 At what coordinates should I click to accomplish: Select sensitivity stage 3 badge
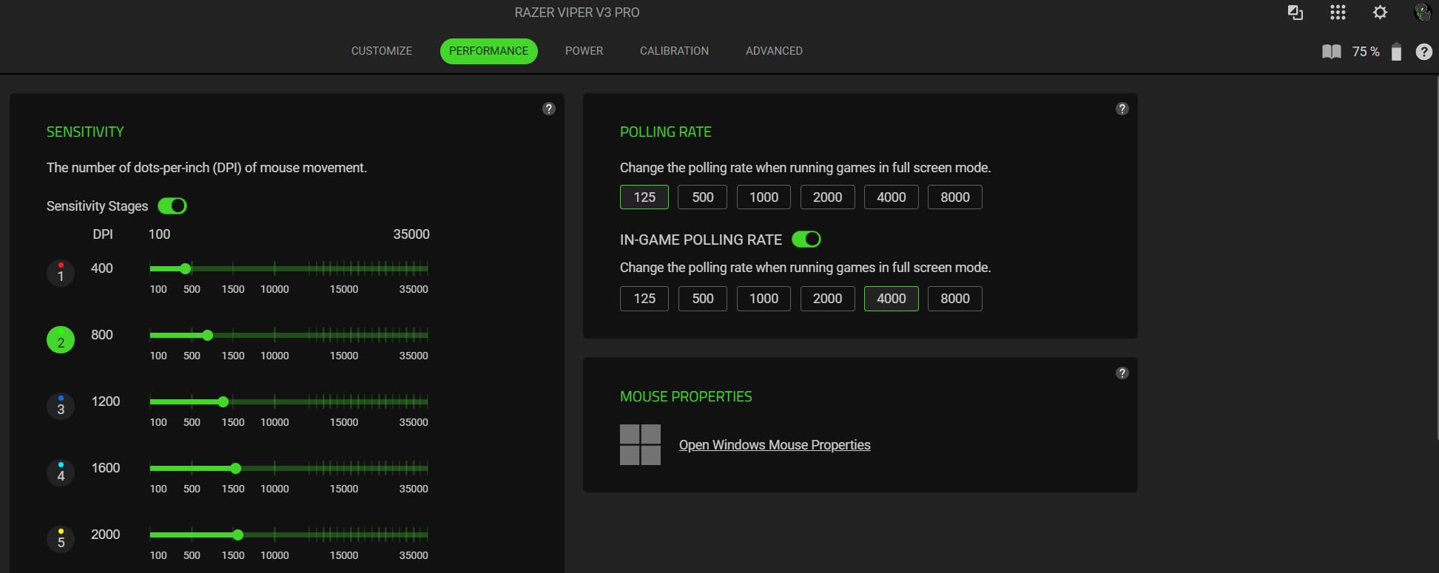pos(61,407)
